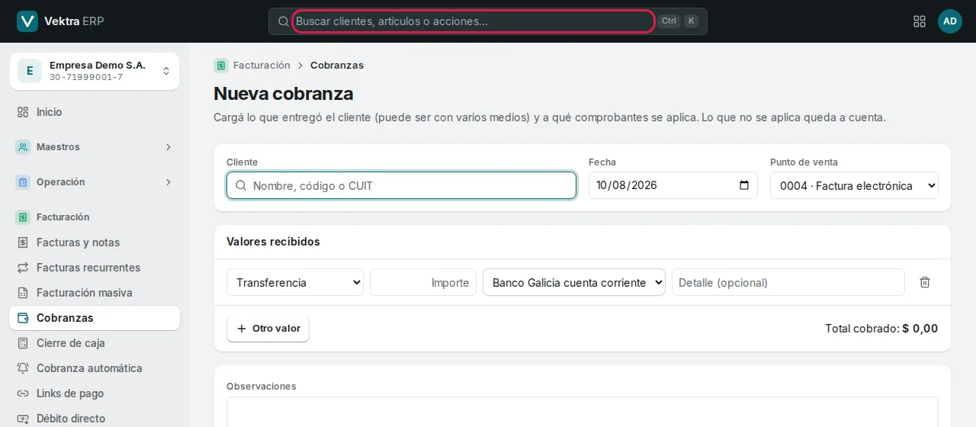Click the Cobranzas breadcrumb text
The image size is (976, 427).
click(337, 66)
